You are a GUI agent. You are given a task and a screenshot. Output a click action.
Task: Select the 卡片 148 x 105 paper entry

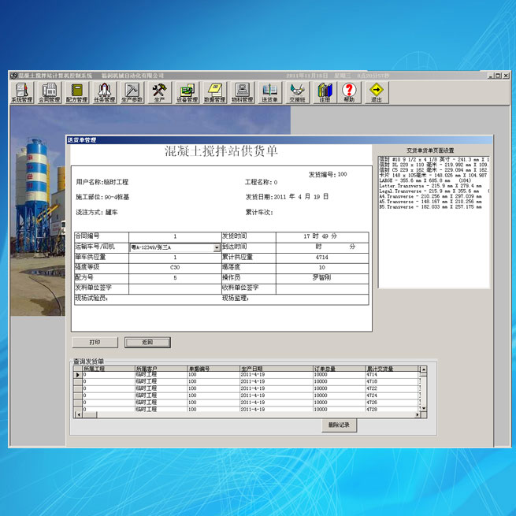point(434,176)
